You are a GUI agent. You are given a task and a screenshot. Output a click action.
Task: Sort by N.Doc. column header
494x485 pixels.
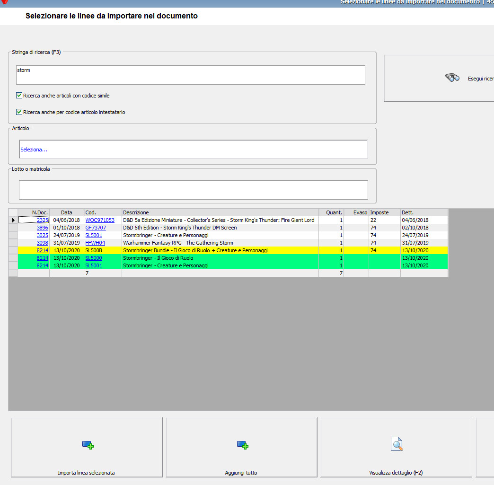(34, 212)
